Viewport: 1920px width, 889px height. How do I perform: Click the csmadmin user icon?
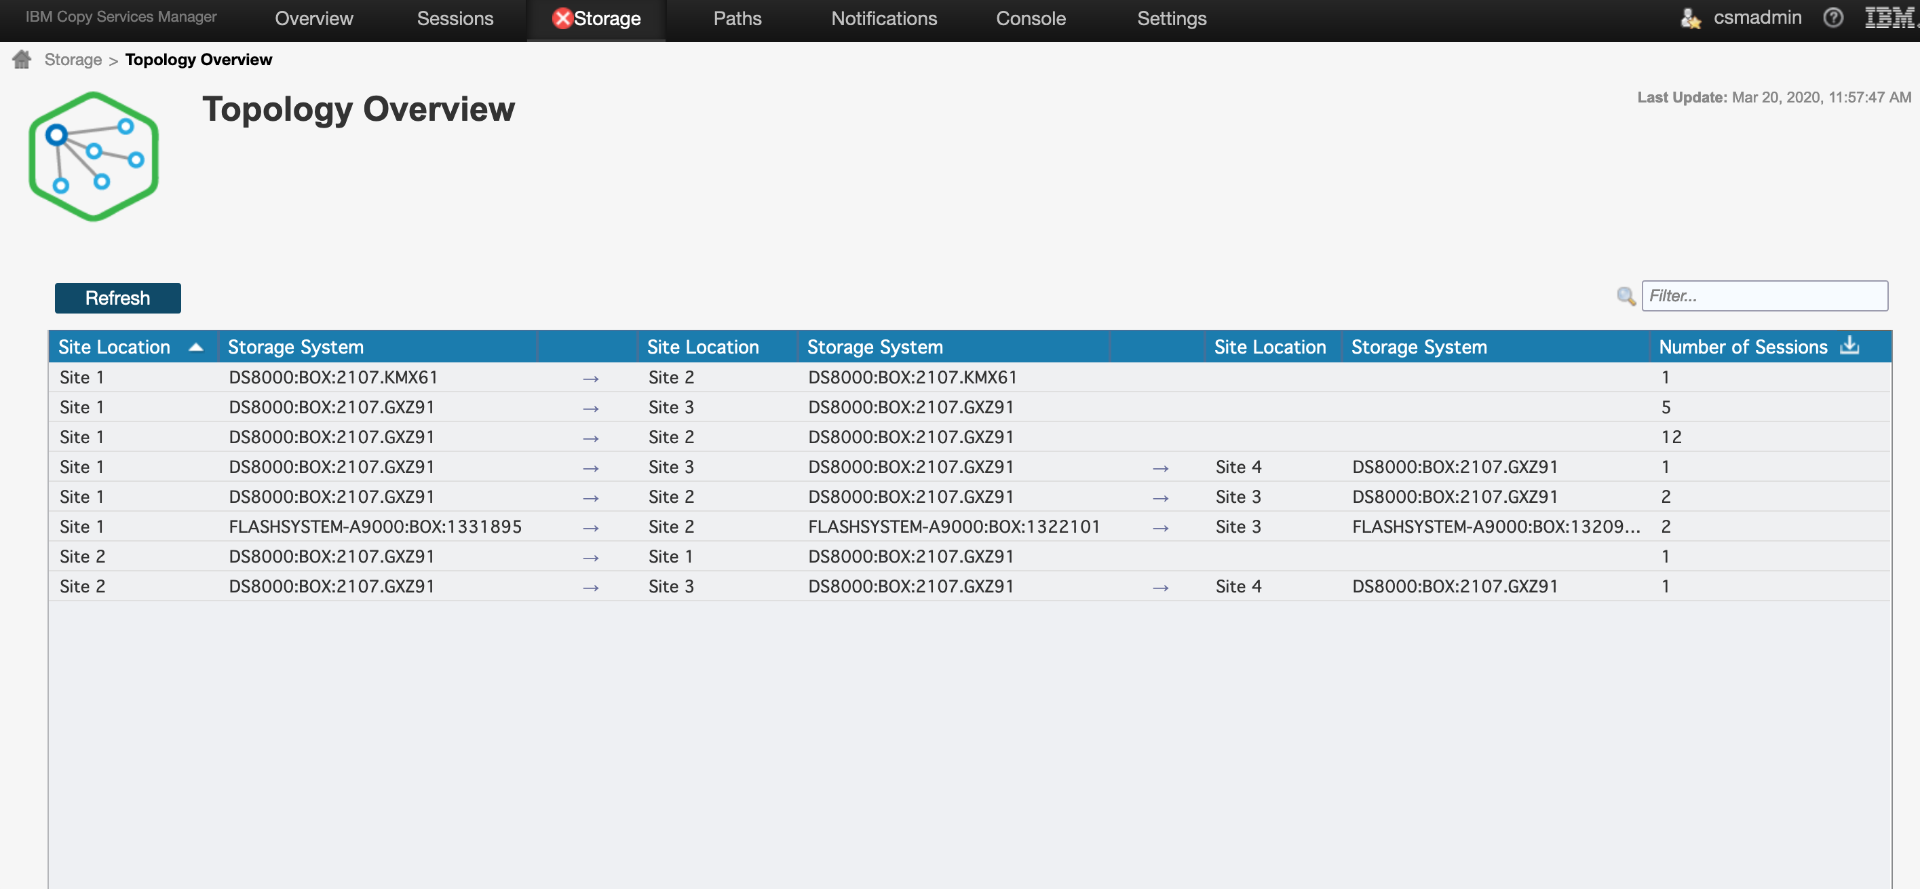1691,18
